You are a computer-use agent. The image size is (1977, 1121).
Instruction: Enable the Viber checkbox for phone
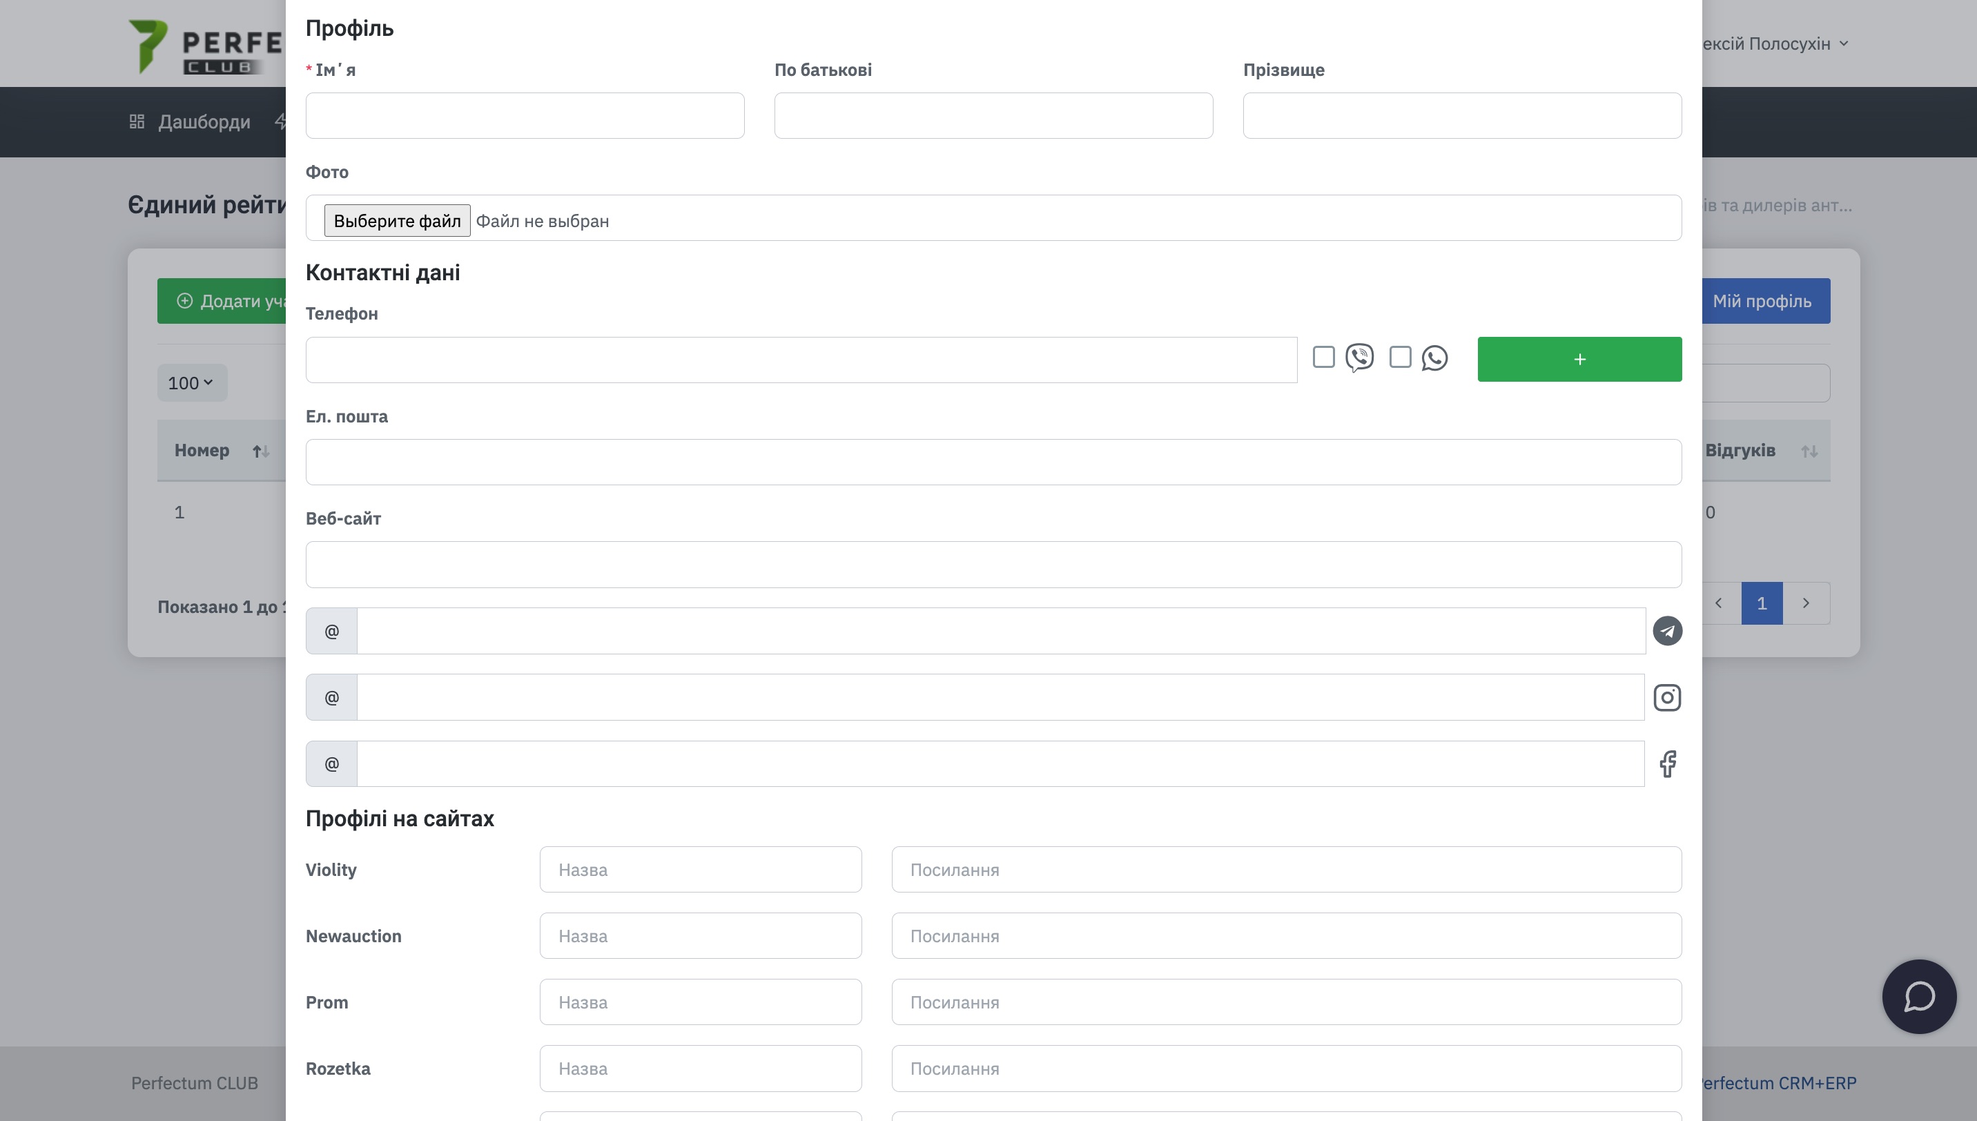tap(1323, 358)
